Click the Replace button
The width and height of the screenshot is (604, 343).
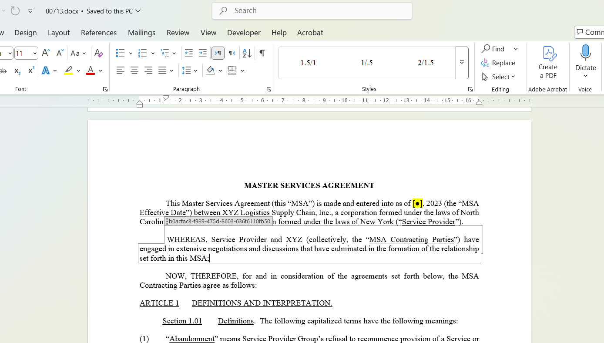click(499, 63)
